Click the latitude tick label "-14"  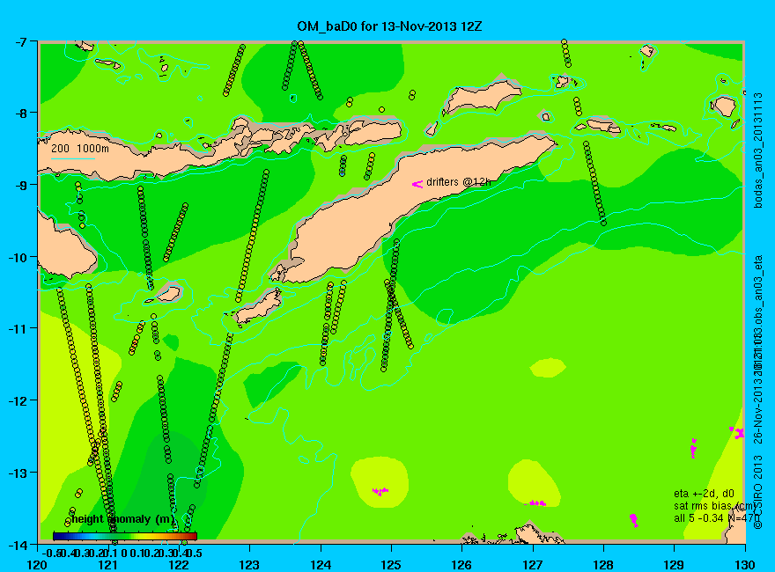click(18, 545)
